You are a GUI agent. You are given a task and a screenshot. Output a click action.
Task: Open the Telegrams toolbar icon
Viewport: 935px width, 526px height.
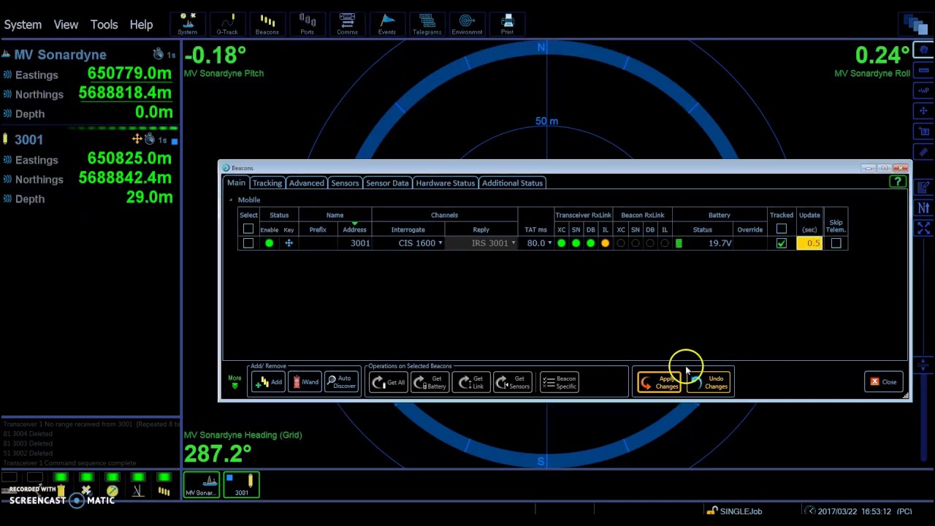(427, 23)
